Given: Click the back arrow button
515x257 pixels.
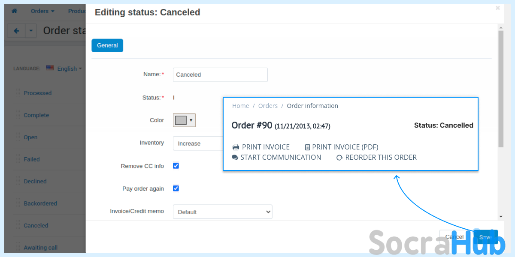Looking at the screenshot, I should click(x=17, y=31).
